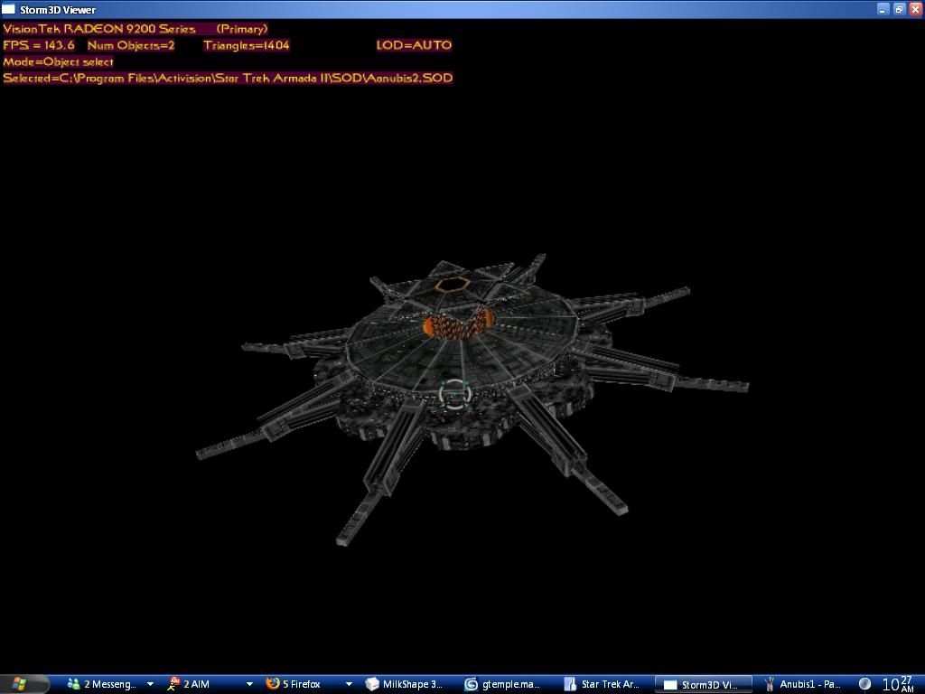
Task: Minimize the Storm3D Viewer window
Action: 883,9
